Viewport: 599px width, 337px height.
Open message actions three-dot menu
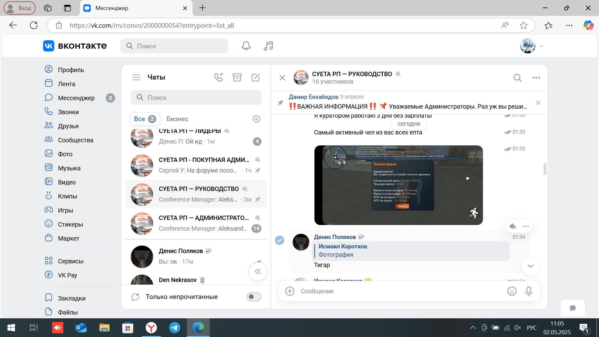tap(526, 226)
